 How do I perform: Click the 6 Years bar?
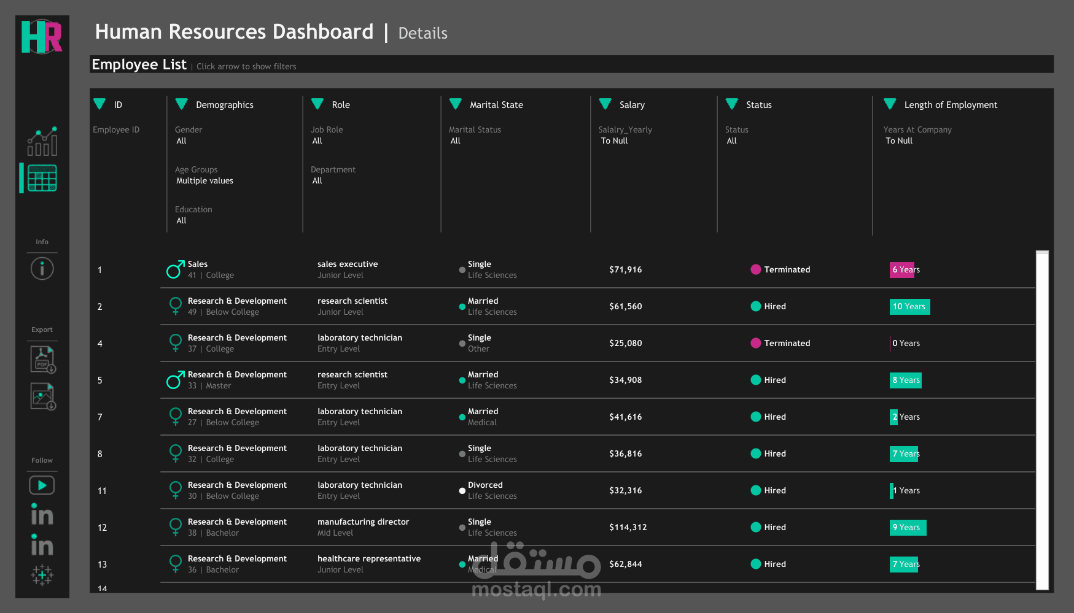[x=902, y=269]
